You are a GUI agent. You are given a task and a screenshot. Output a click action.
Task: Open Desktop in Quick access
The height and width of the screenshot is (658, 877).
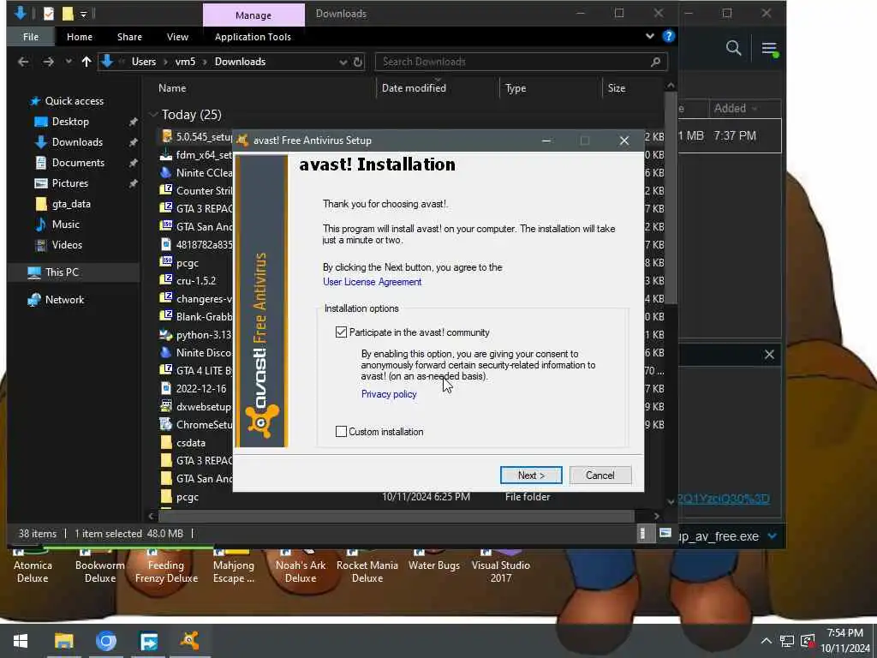[x=70, y=122]
